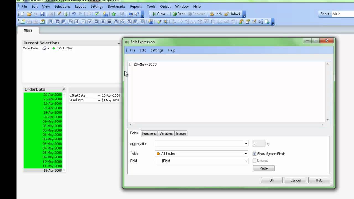Viewport: 354px width, 199px height.
Task: Click the Create Button object icon
Action: click(96, 22)
